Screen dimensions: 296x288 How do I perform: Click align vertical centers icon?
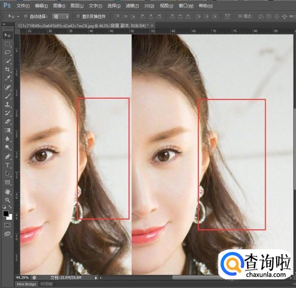point(125,17)
